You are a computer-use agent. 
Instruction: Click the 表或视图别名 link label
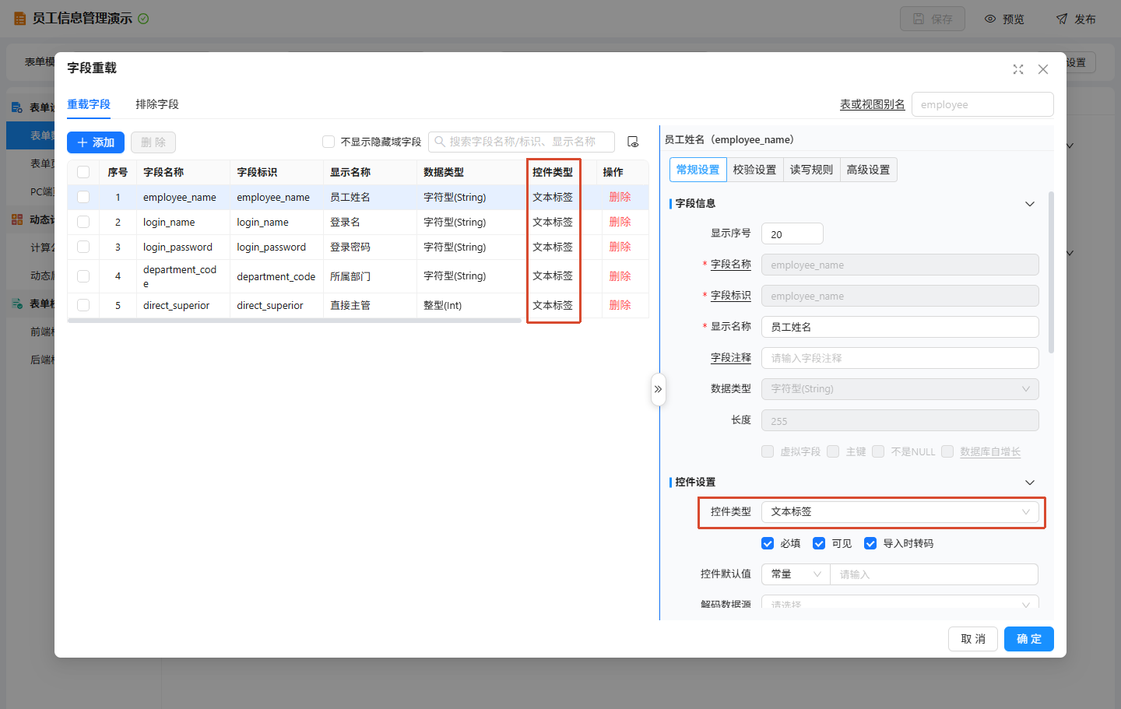coord(872,104)
